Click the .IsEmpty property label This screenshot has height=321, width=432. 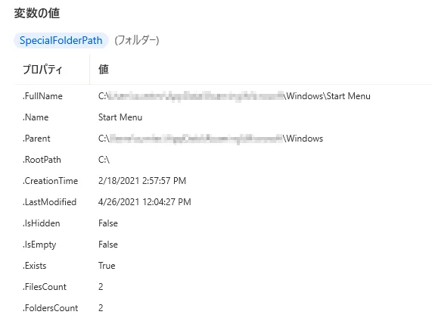click(x=39, y=245)
